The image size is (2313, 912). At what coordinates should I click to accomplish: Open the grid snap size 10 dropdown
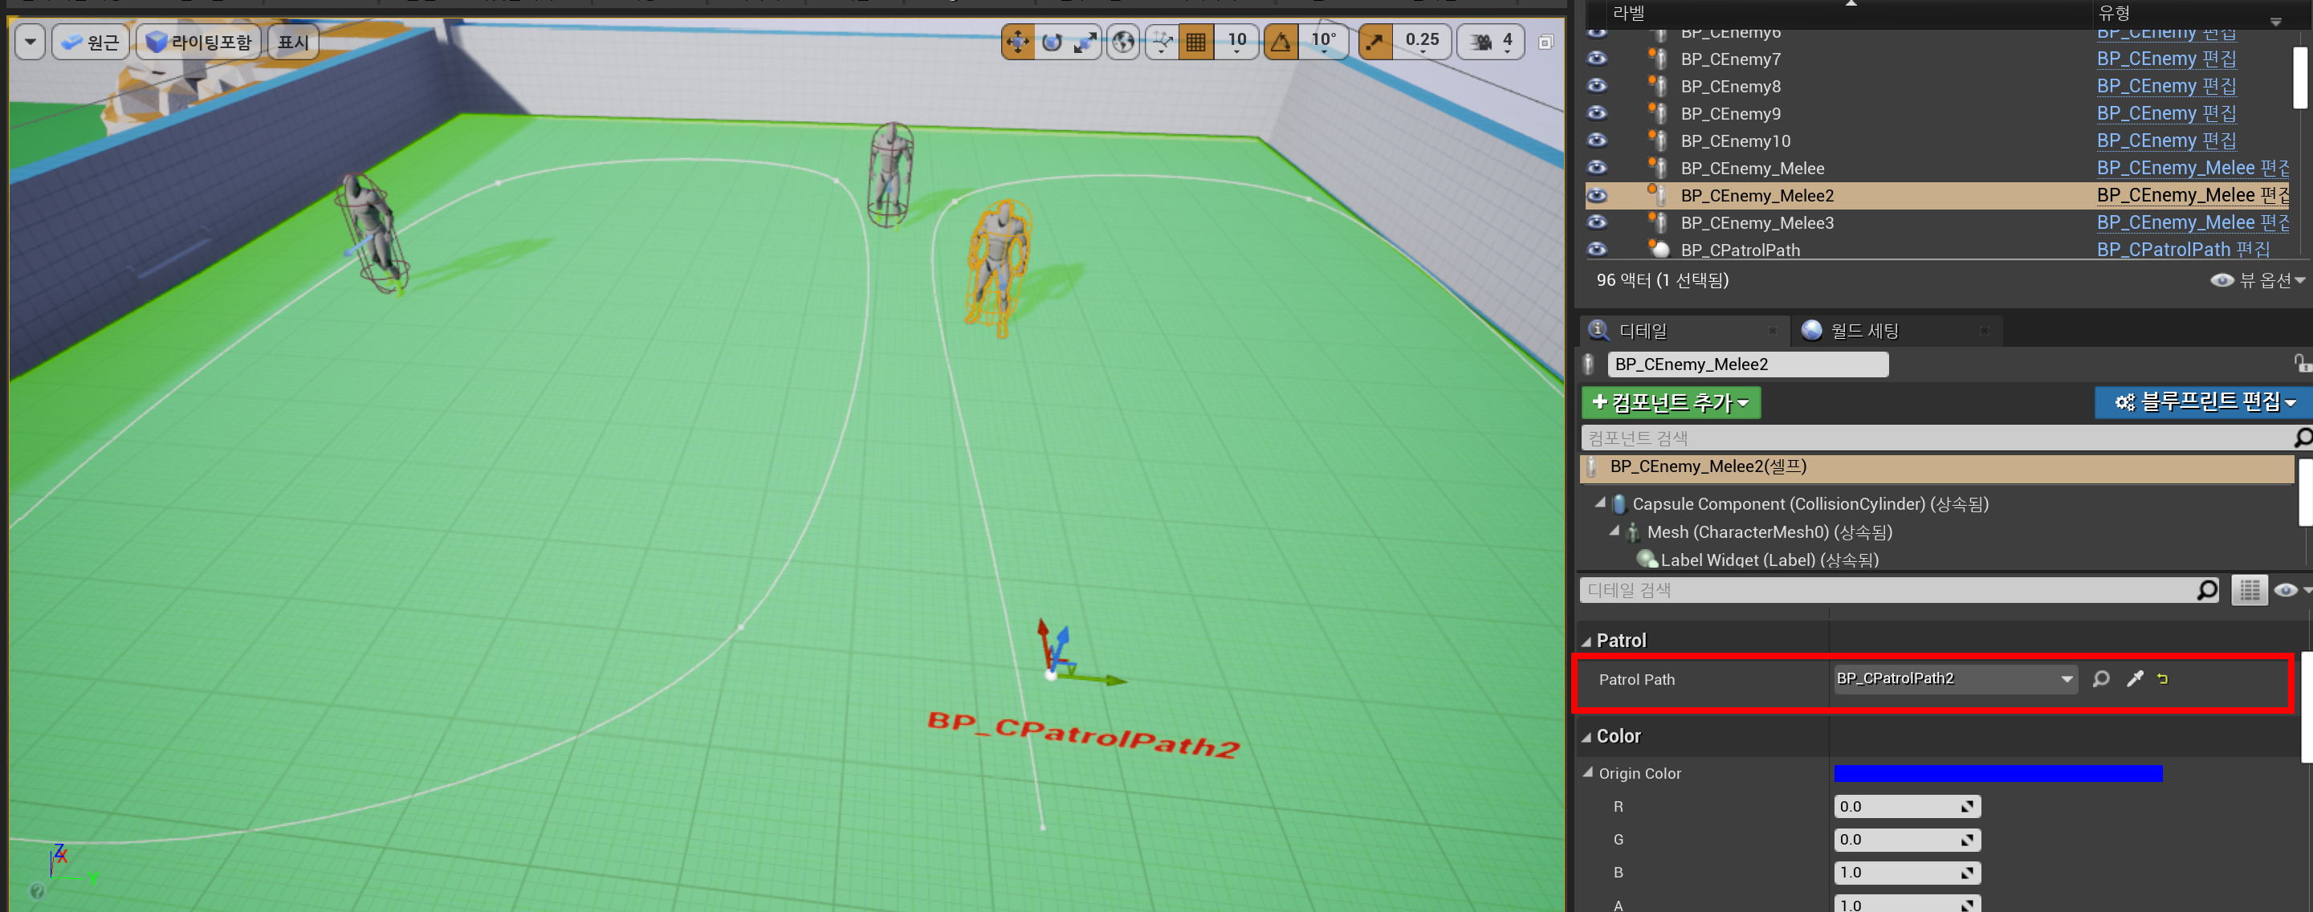(x=1237, y=41)
